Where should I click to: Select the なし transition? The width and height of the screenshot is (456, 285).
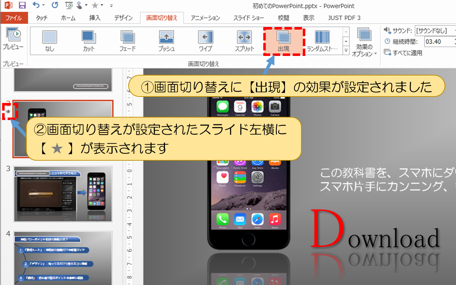coord(50,41)
